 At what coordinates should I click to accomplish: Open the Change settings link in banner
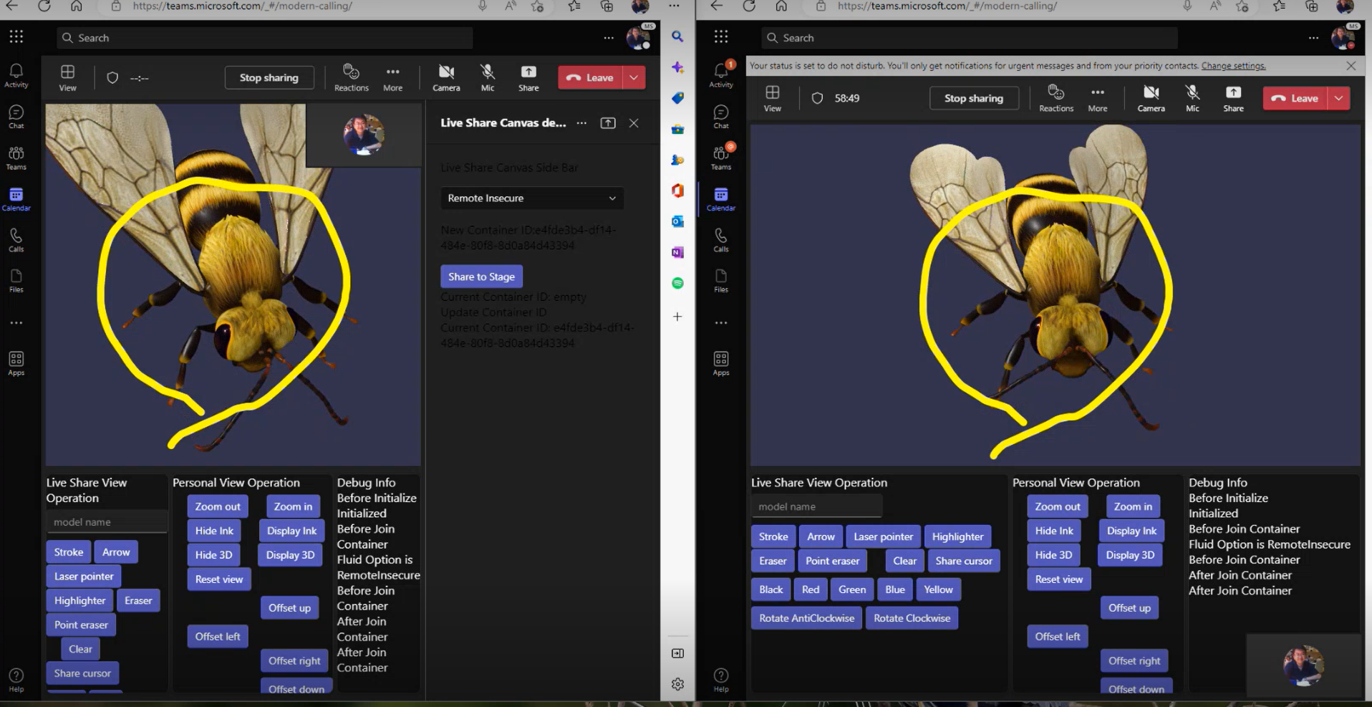coord(1233,66)
